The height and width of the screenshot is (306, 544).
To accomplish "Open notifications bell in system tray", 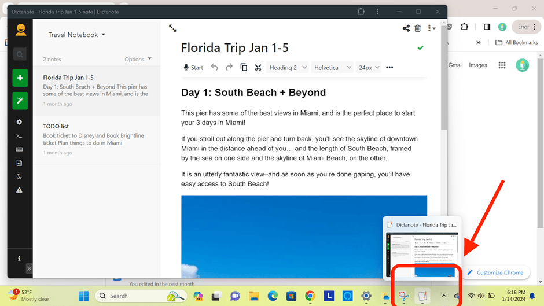I will [x=532, y=296].
